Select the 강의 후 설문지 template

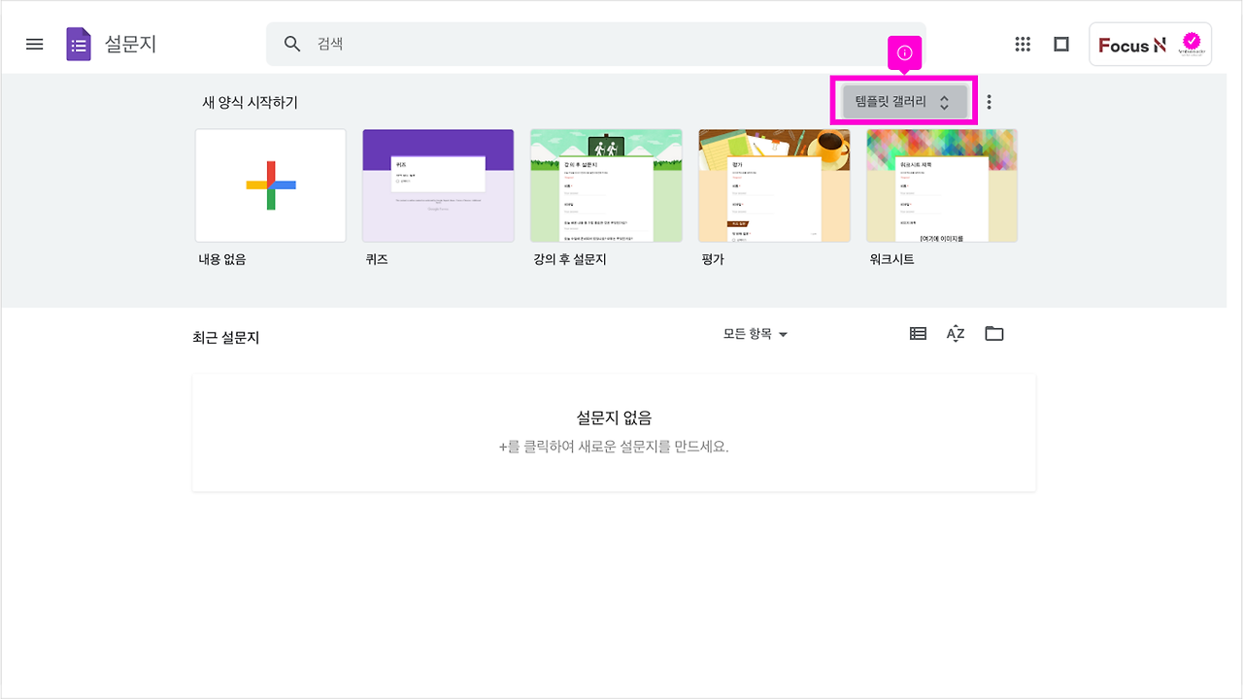point(606,184)
